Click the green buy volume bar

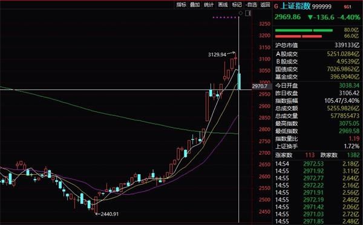pos(304,30)
